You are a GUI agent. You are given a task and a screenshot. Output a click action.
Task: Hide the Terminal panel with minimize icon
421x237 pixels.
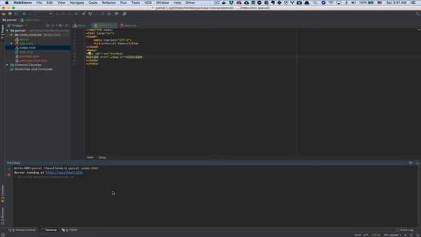(x=418, y=163)
